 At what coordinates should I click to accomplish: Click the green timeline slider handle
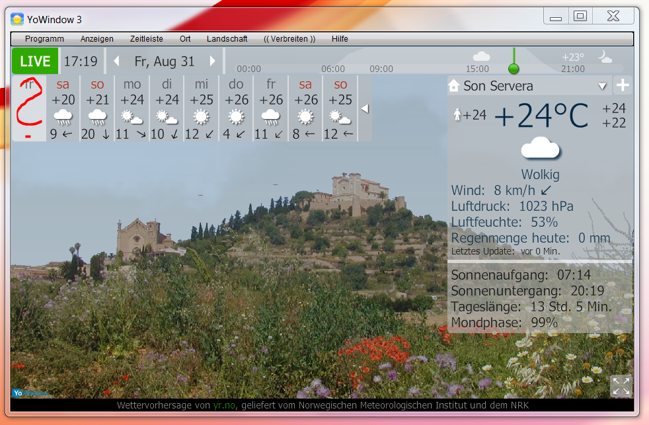(514, 69)
